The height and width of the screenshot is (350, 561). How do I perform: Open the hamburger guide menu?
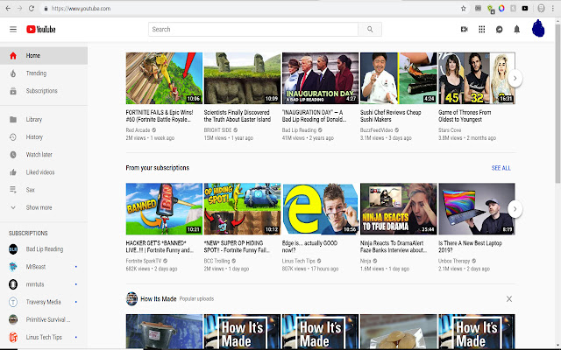[13, 29]
